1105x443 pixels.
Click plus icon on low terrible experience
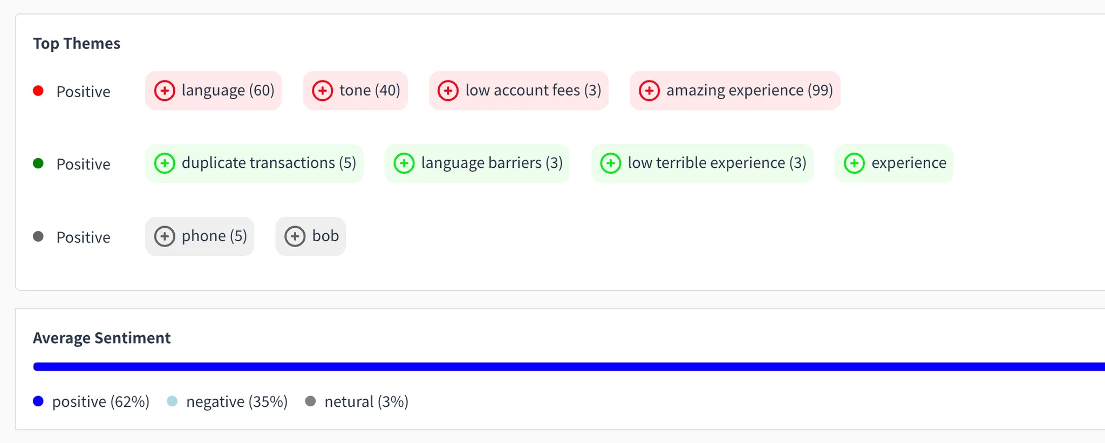[x=611, y=163]
